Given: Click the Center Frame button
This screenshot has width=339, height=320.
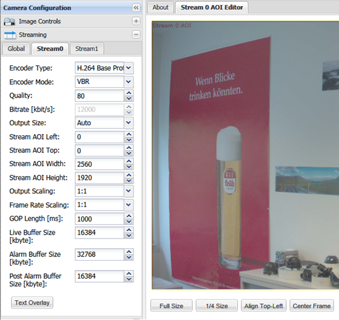Looking at the screenshot, I should (x=312, y=306).
